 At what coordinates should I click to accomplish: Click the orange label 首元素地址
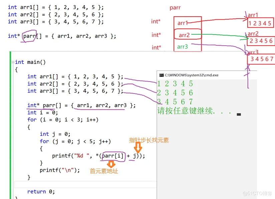[x=104, y=171]
